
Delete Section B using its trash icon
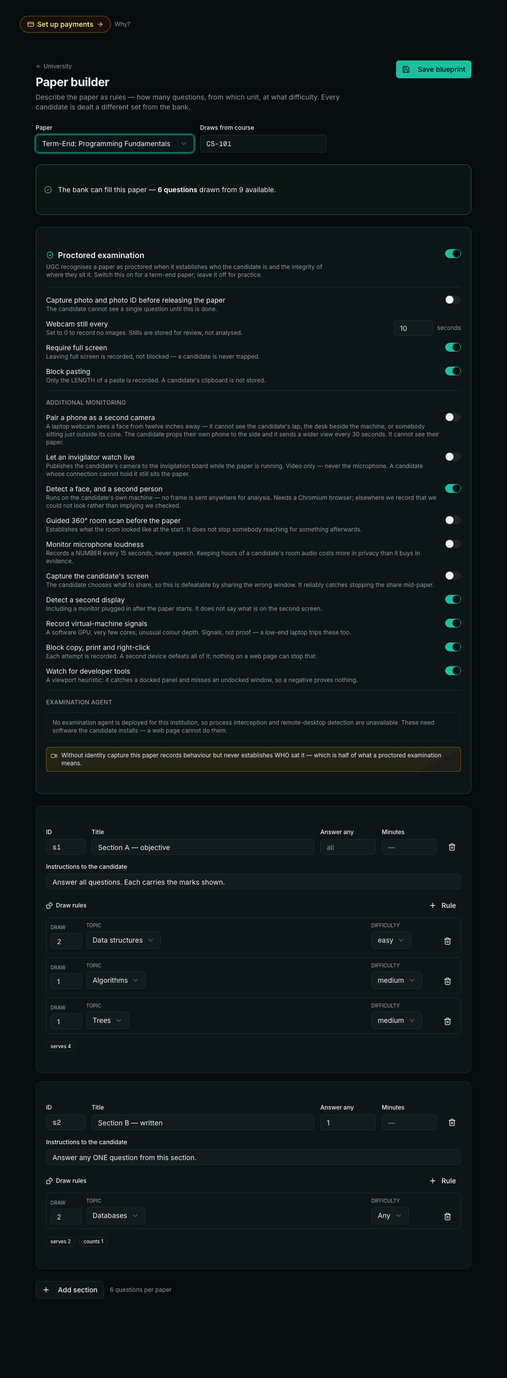452,1122
